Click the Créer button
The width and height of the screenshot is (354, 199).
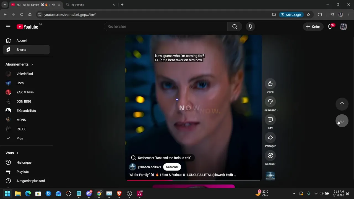(x=313, y=27)
